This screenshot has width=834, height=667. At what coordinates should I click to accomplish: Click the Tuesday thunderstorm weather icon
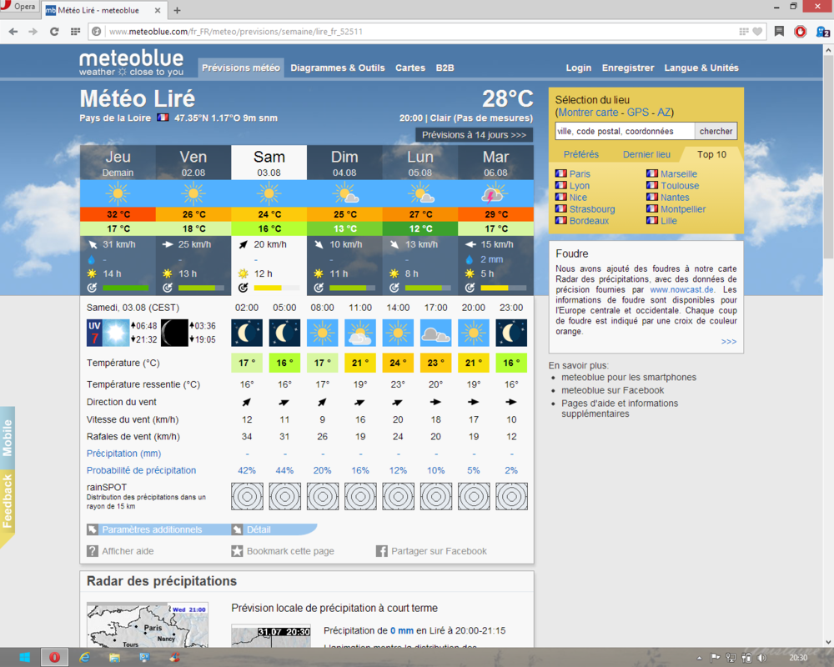[495, 193]
